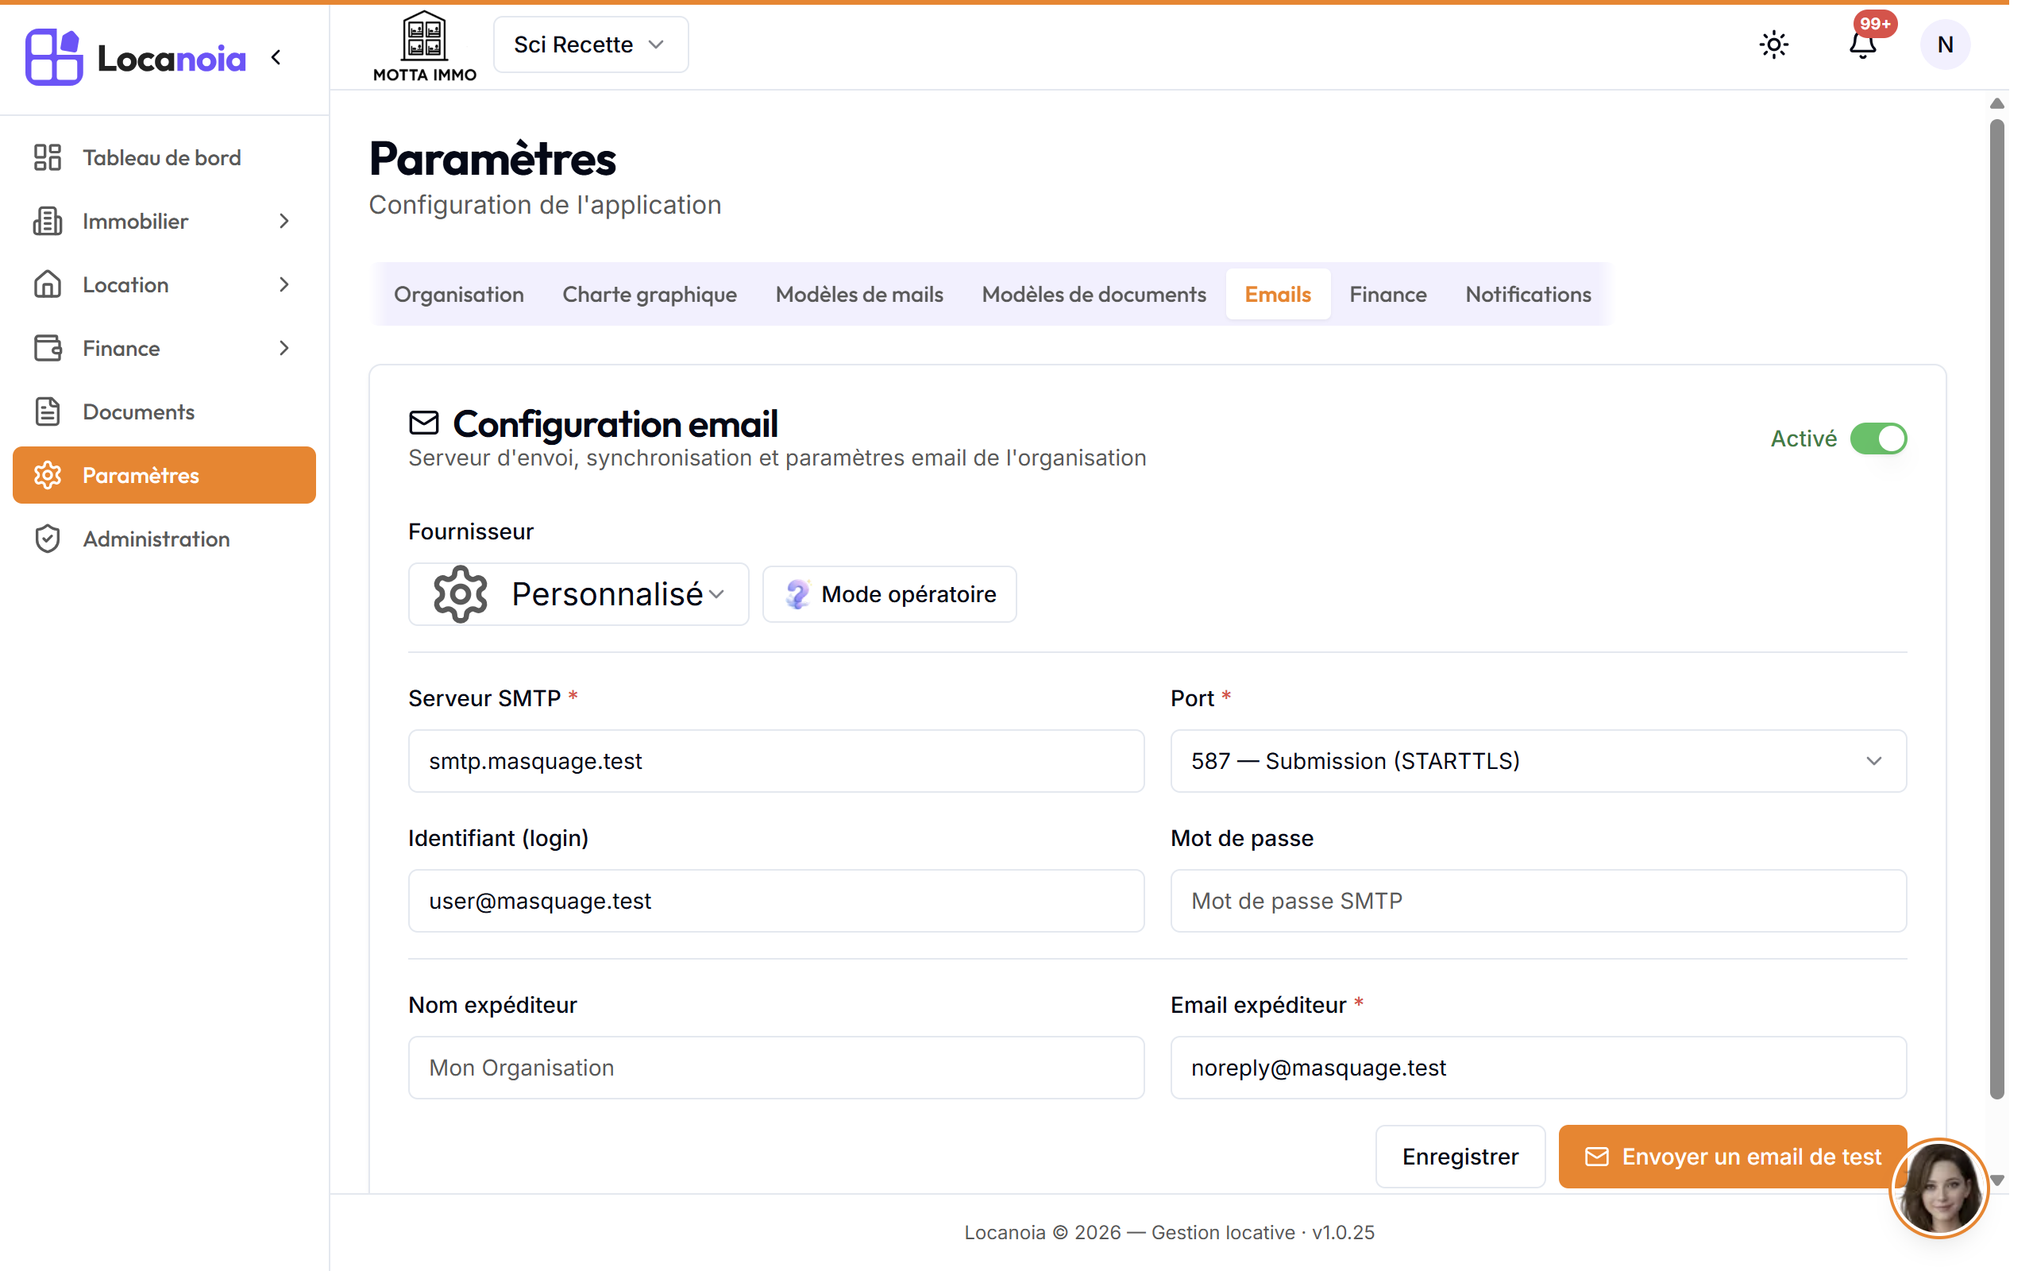This screenshot has width=2033, height=1271.
Task: Click the question mark Mode opératoire icon
Action: tap(797, 594)
